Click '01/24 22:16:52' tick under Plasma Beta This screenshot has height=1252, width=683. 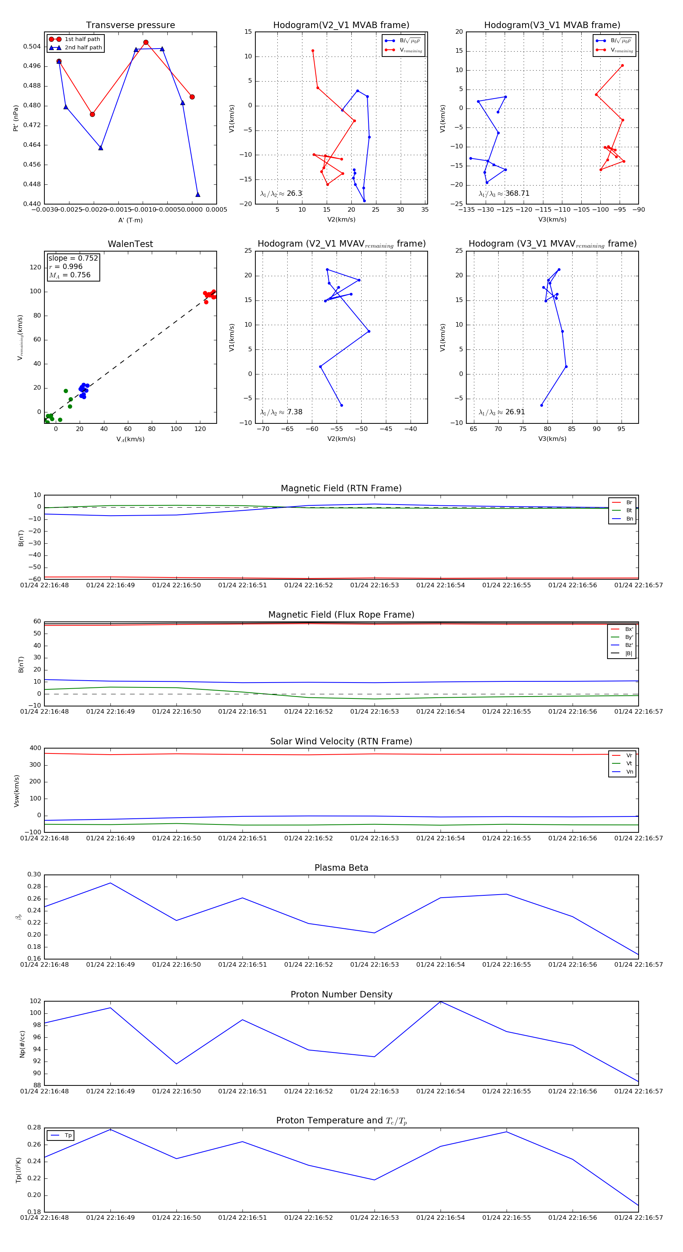point(308,965)
